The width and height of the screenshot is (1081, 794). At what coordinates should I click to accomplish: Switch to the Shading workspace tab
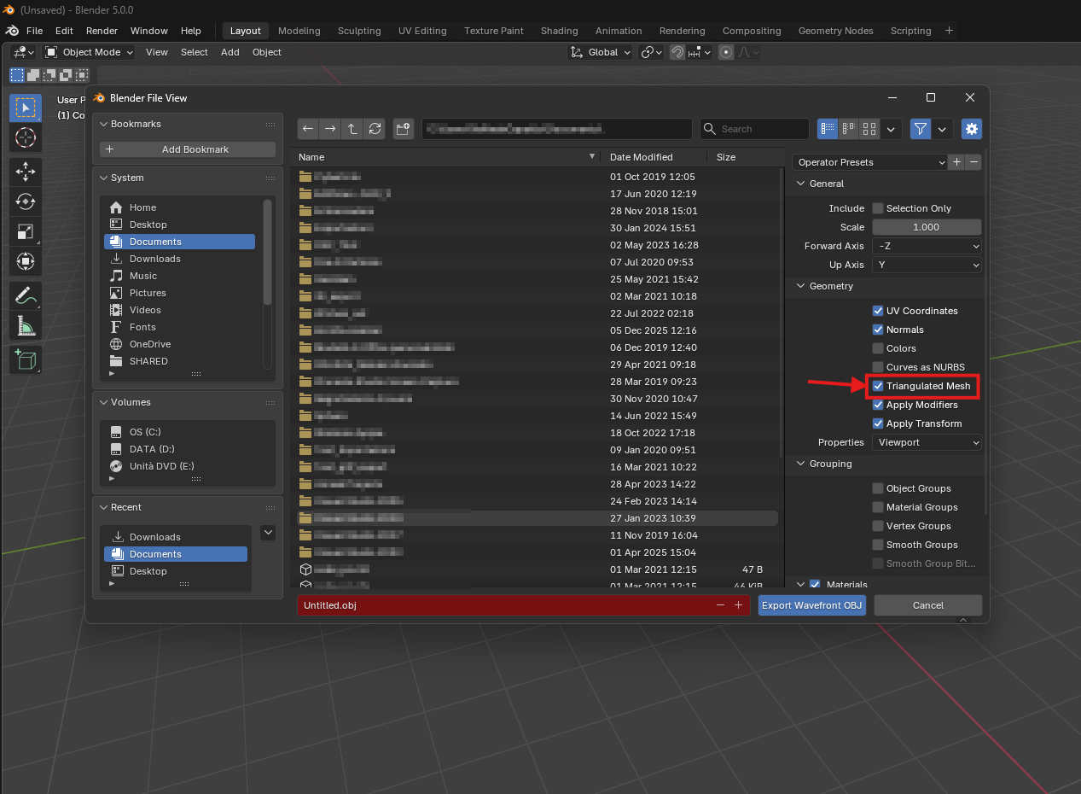pyautogui.click(x=559, y=31)
